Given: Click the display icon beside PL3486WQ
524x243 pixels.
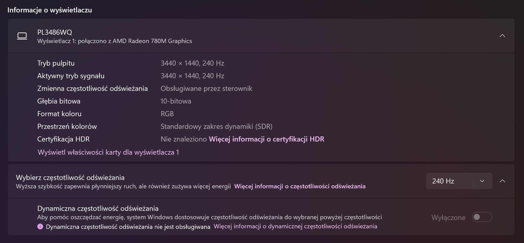Looking at the screenshot, I should (x=22, y=36).
